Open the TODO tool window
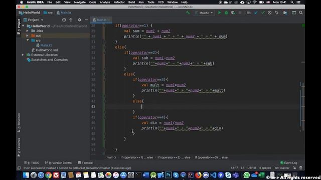 [32, 162]
